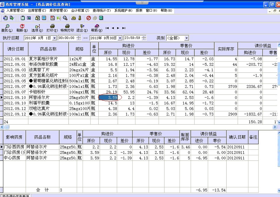Refresh data with 刷新(R) button
The image size is (280, 197).
click(22, 28)
